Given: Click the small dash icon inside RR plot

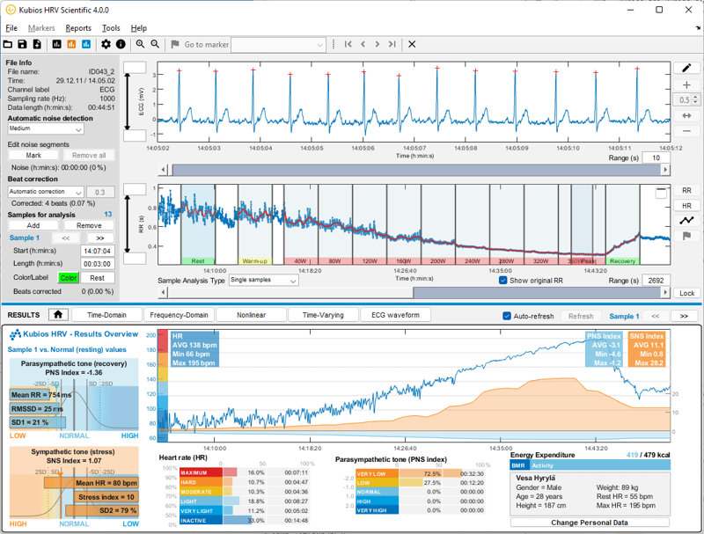Looking at the screenshot, I should point(661,192).
